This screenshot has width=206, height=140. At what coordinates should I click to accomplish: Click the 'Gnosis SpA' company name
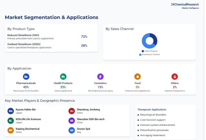84,129
